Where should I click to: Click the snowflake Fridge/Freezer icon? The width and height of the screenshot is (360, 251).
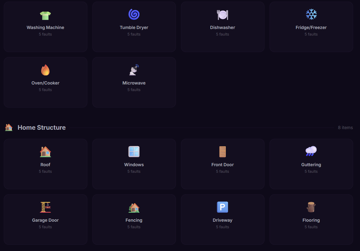tap(311, 14)
